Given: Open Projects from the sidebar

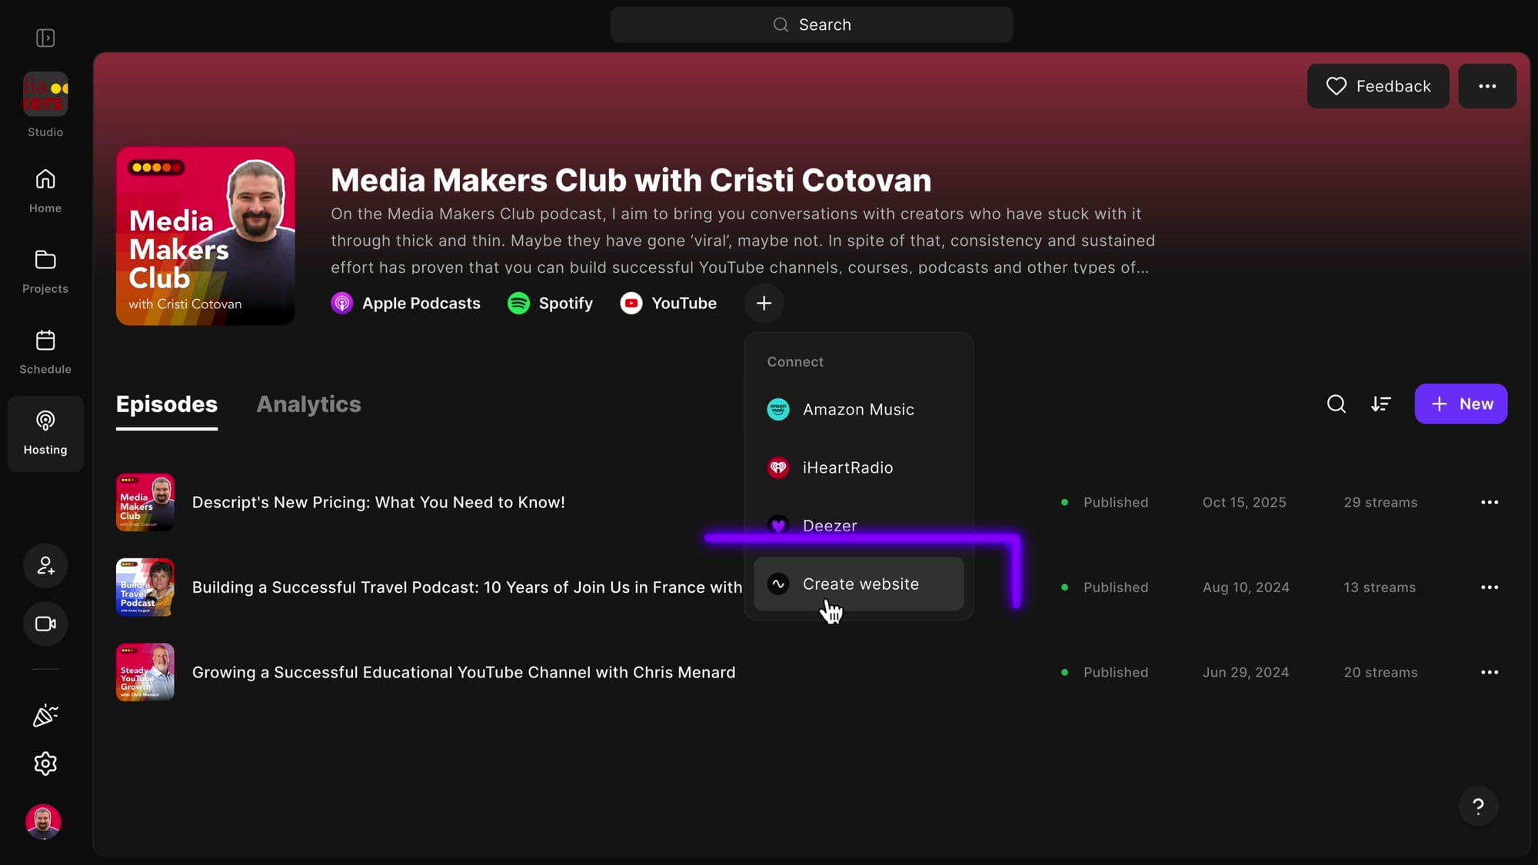Looking at the screenshot, I should click(x=45, y=270).
